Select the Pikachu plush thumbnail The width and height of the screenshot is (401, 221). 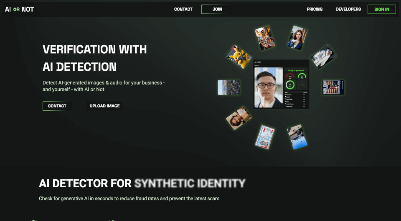point(239,57)
